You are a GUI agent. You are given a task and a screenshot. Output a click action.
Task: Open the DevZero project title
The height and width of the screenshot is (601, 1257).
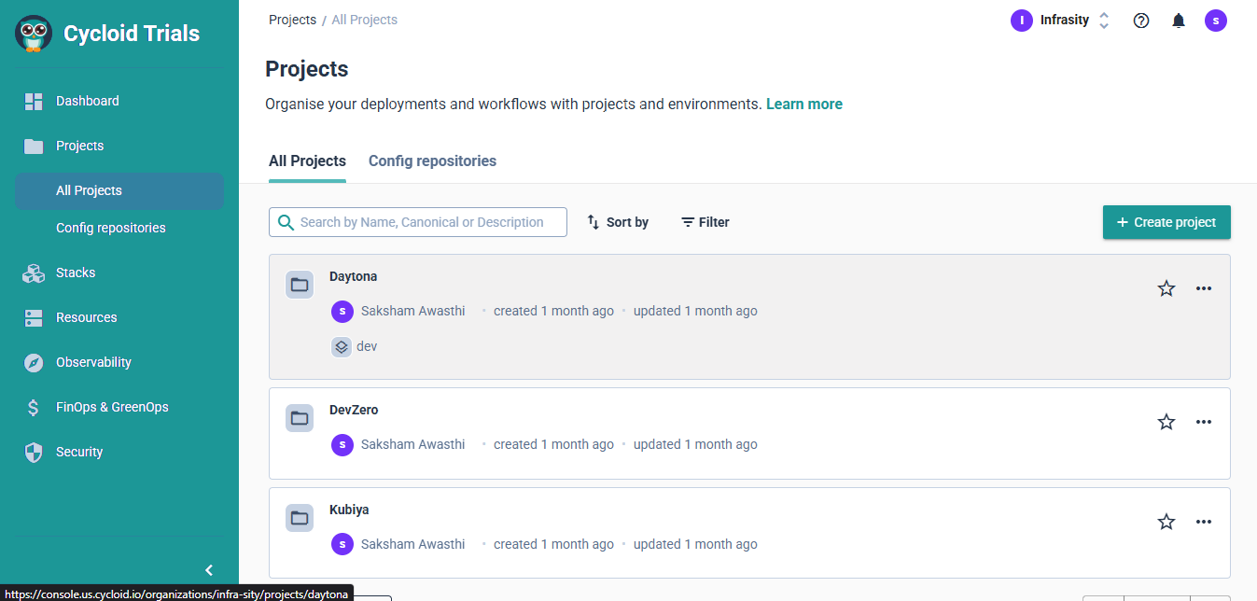[354, 410]
